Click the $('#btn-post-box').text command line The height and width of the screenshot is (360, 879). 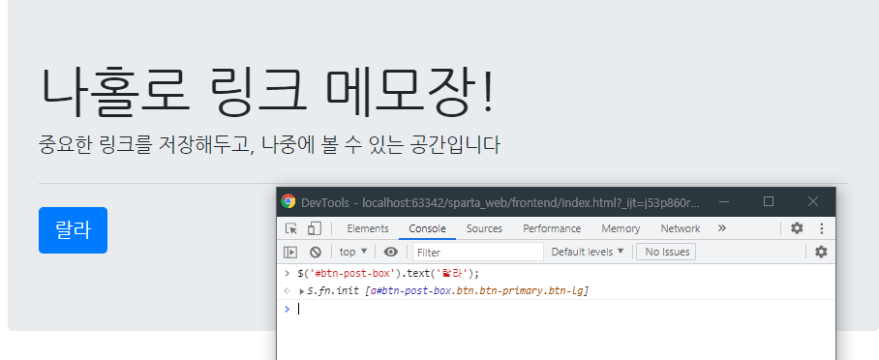[x=388, y=274]
